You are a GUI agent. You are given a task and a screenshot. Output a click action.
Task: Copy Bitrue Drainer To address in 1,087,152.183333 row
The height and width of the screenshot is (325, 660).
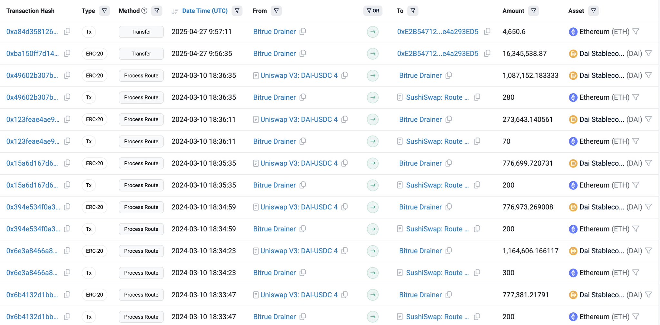point(448,76)
